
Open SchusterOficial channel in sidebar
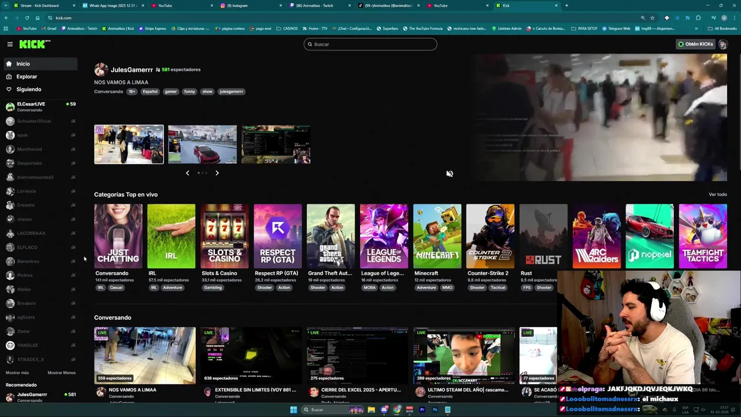tap(40, 121)
